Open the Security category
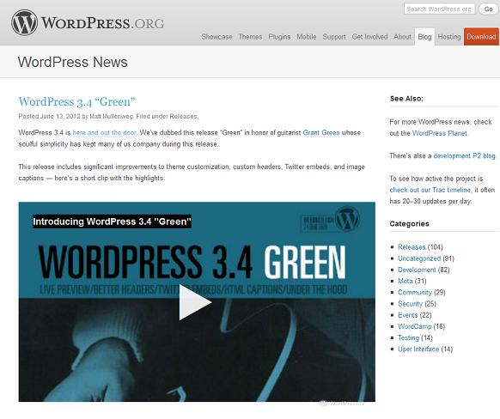This screenshot has height=419, width=500. click(x=410, y=304)
